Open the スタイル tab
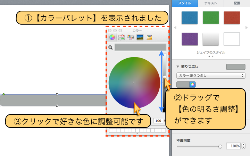The height and width of the screenshot is (156, 250). [x=185, y=3]
